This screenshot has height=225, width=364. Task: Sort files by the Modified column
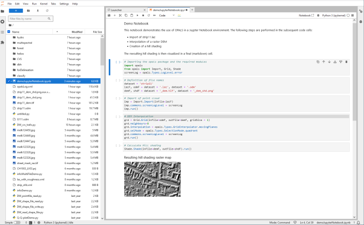[77, 32]
